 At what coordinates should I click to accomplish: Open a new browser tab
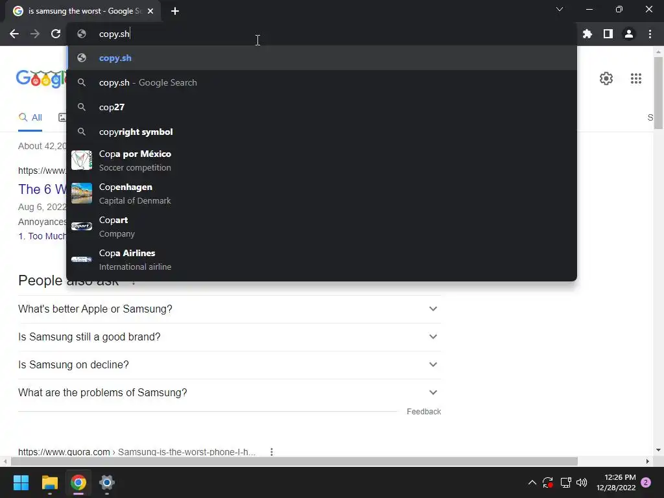pyautogui.click(x=175, y=11)
